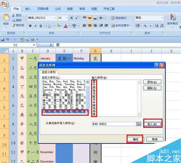Align cell text to top
Viewport: 181px width, 163px height.
click(x=84, y=18)
